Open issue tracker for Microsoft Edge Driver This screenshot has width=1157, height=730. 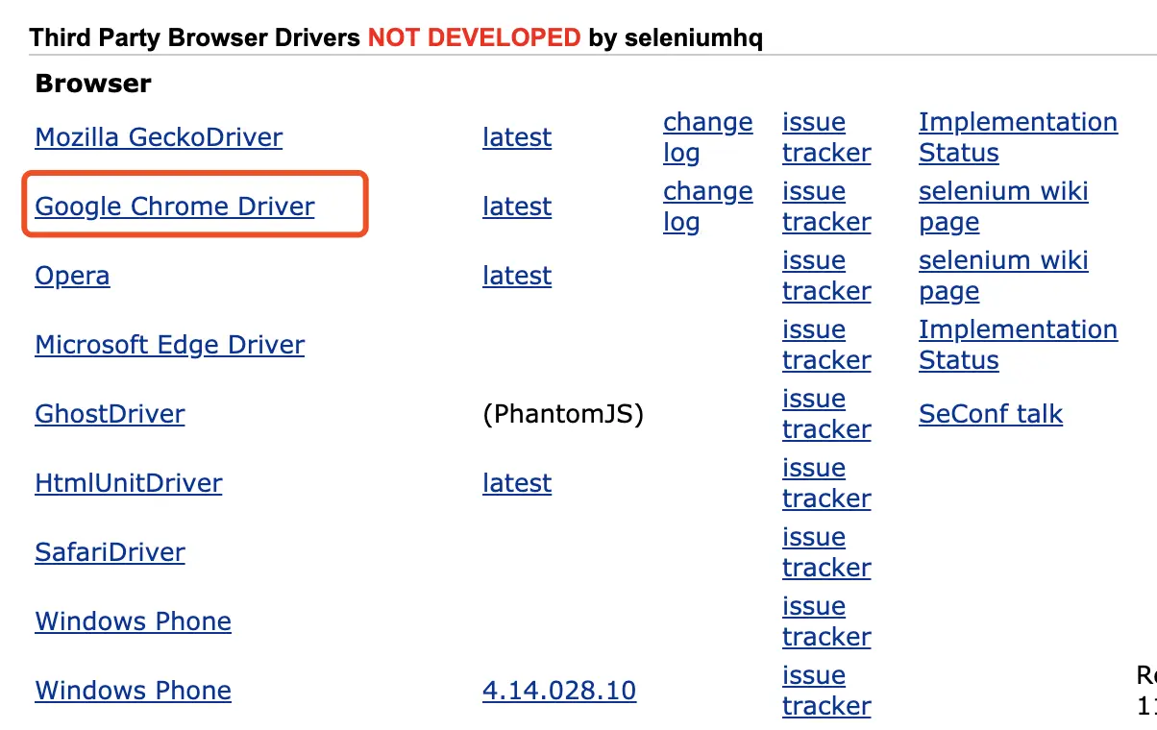pos(826,345)
